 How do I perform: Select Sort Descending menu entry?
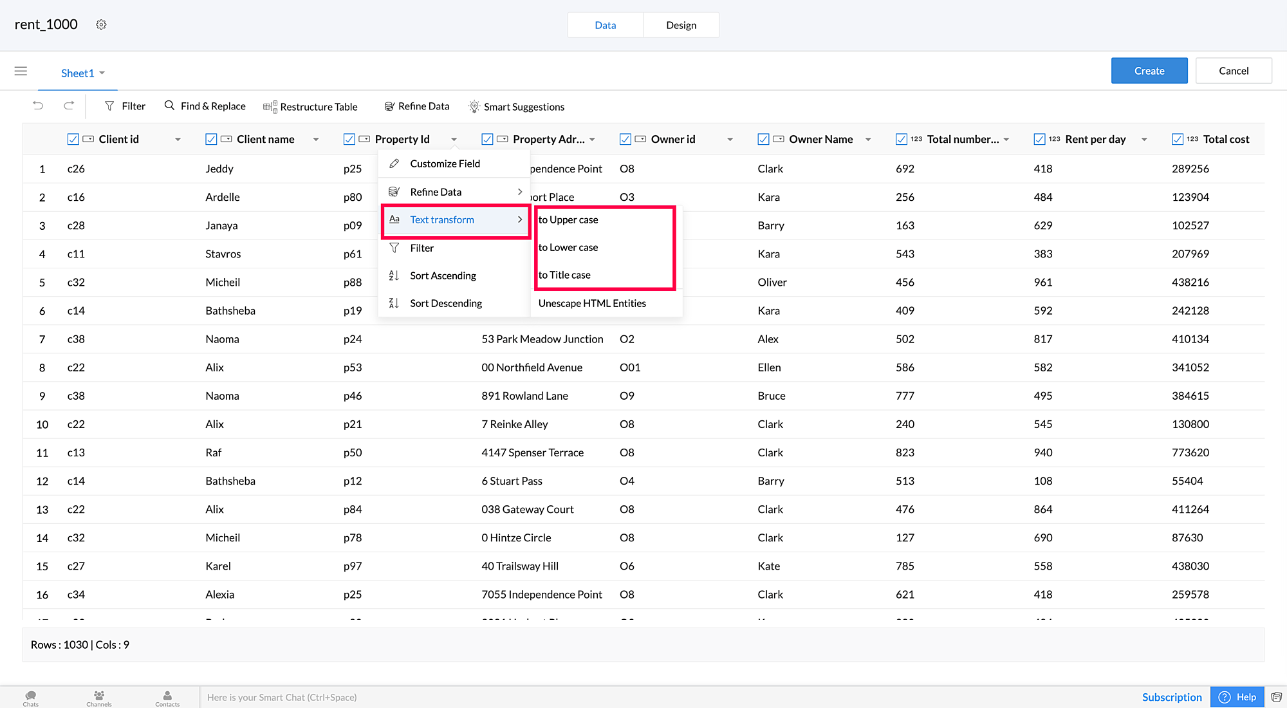tap(445, 303)
